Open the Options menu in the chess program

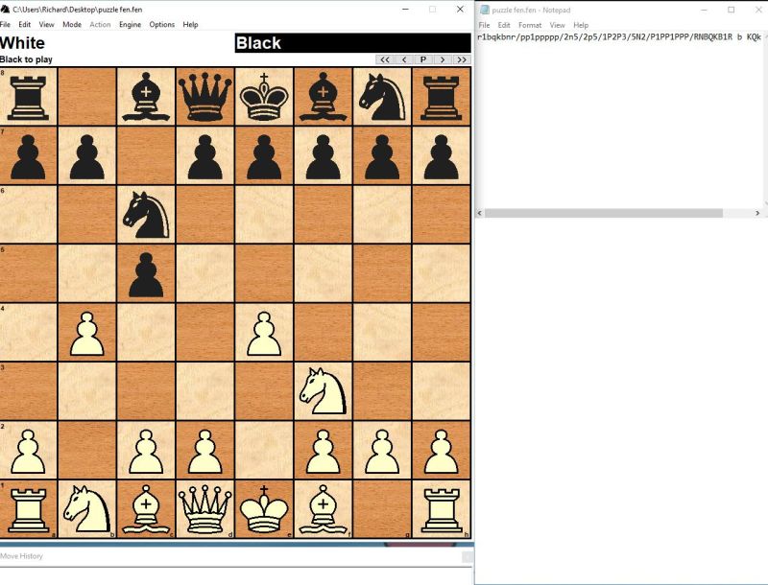point(161,25)
